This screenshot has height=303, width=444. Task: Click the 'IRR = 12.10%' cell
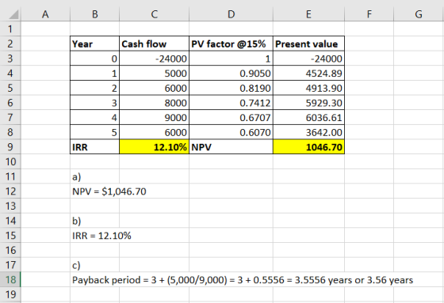[x=101, y=236]
